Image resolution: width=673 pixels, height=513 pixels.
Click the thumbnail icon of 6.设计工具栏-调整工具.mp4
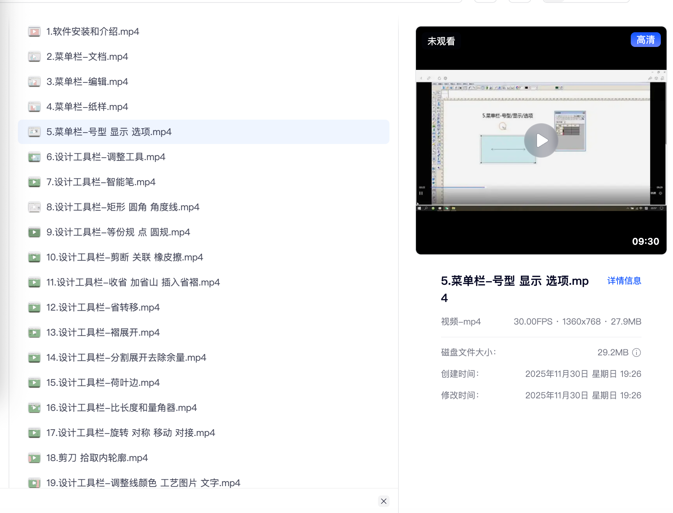[34, 157]
